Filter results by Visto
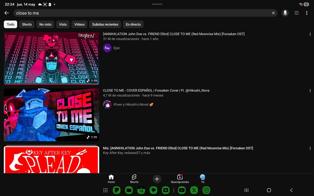 pos(63,24)
